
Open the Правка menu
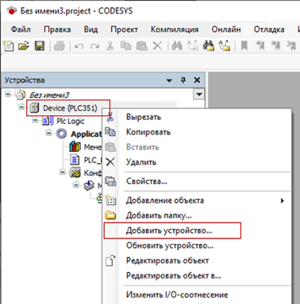coord(57,29)
